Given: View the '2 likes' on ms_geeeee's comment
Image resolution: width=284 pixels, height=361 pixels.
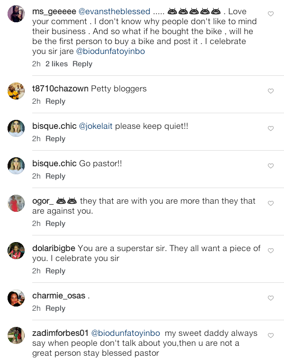Looking at the screenshot, I should 57,64.
